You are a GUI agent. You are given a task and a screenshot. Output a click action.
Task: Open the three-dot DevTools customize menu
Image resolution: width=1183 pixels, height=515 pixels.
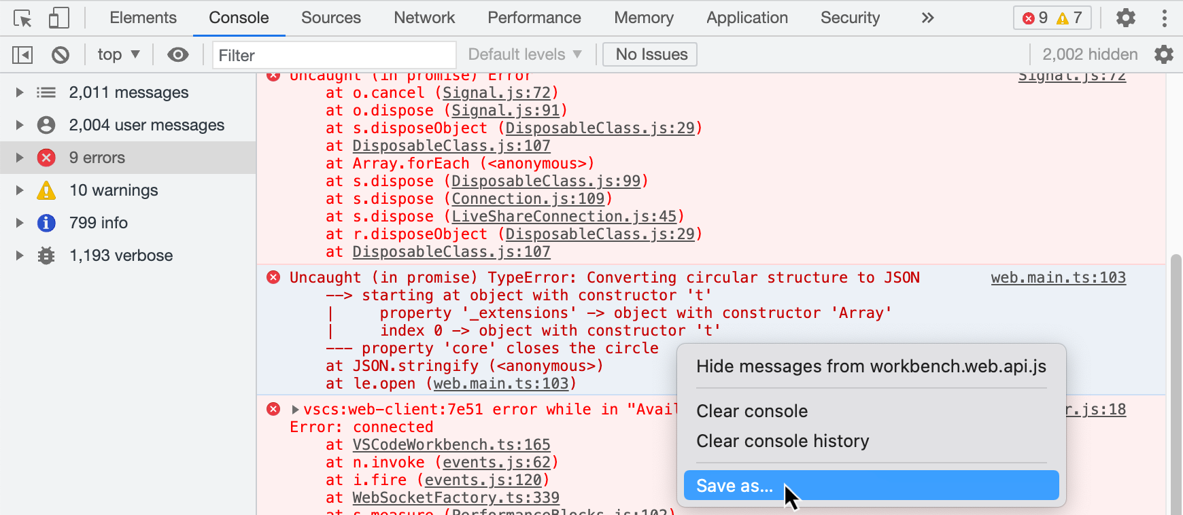tap(1164, 18)
